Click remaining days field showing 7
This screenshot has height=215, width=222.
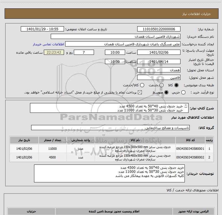click(84, 52)
